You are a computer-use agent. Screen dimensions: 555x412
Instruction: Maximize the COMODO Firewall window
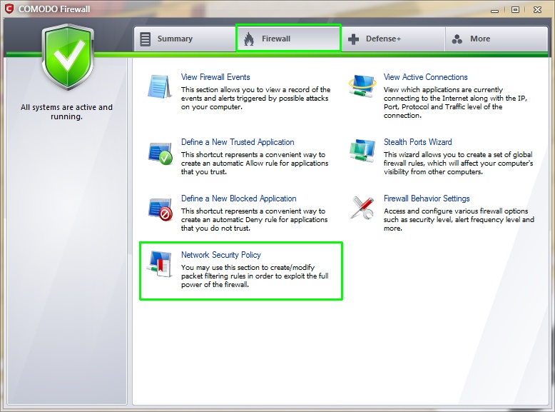pos(515,9)
